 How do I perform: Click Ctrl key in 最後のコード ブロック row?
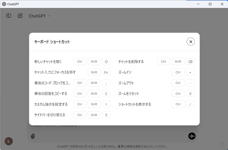(x=79, y=83)
